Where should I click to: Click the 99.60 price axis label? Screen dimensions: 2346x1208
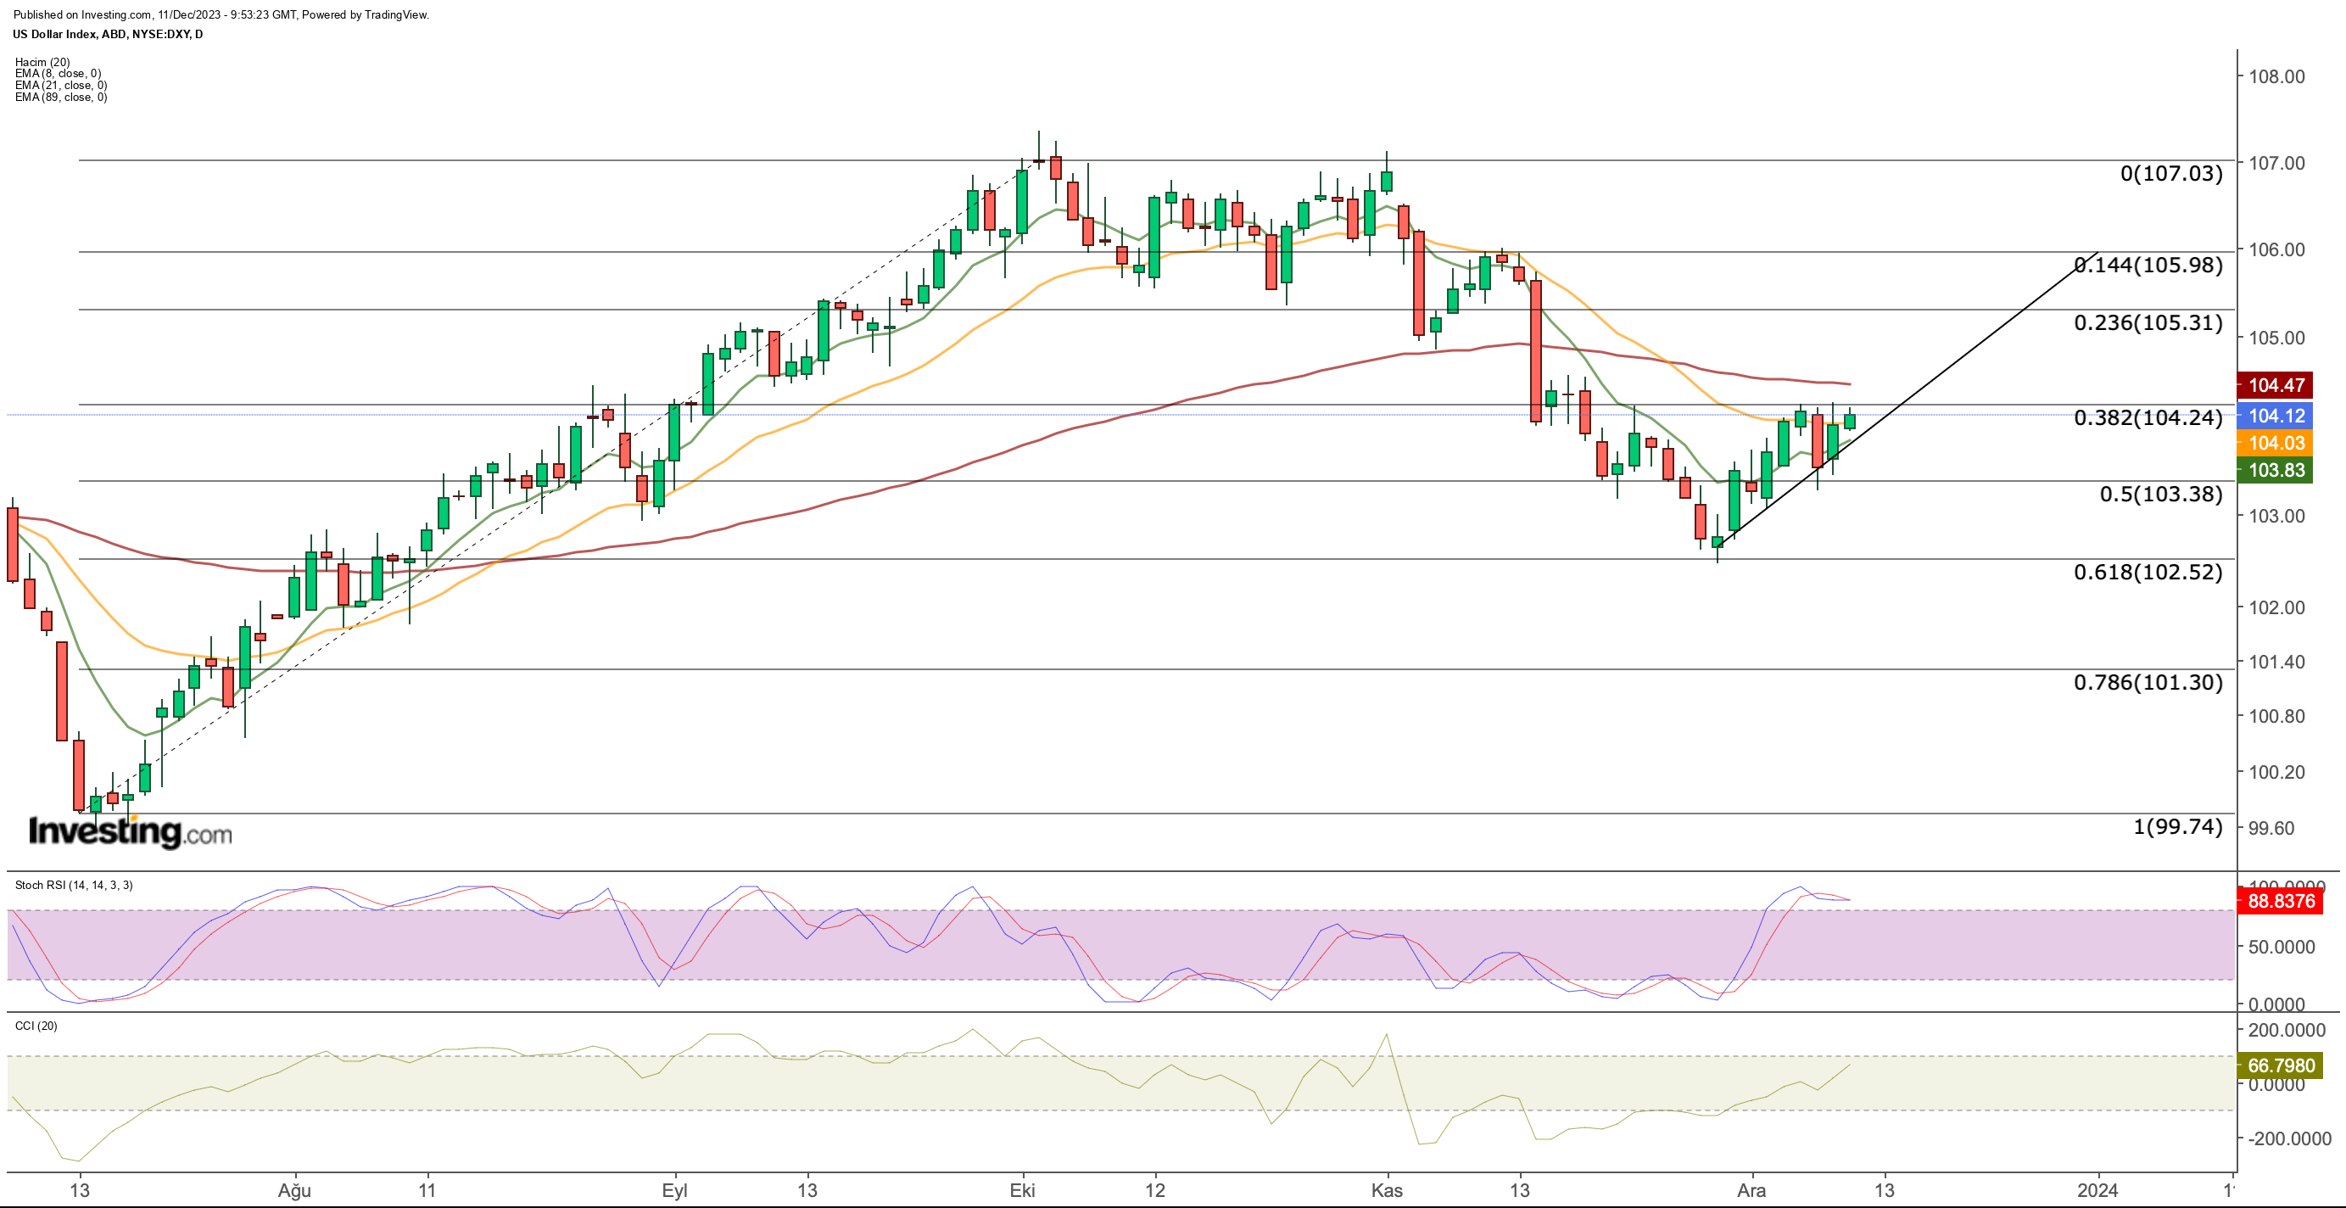(x=2272, y=828)
